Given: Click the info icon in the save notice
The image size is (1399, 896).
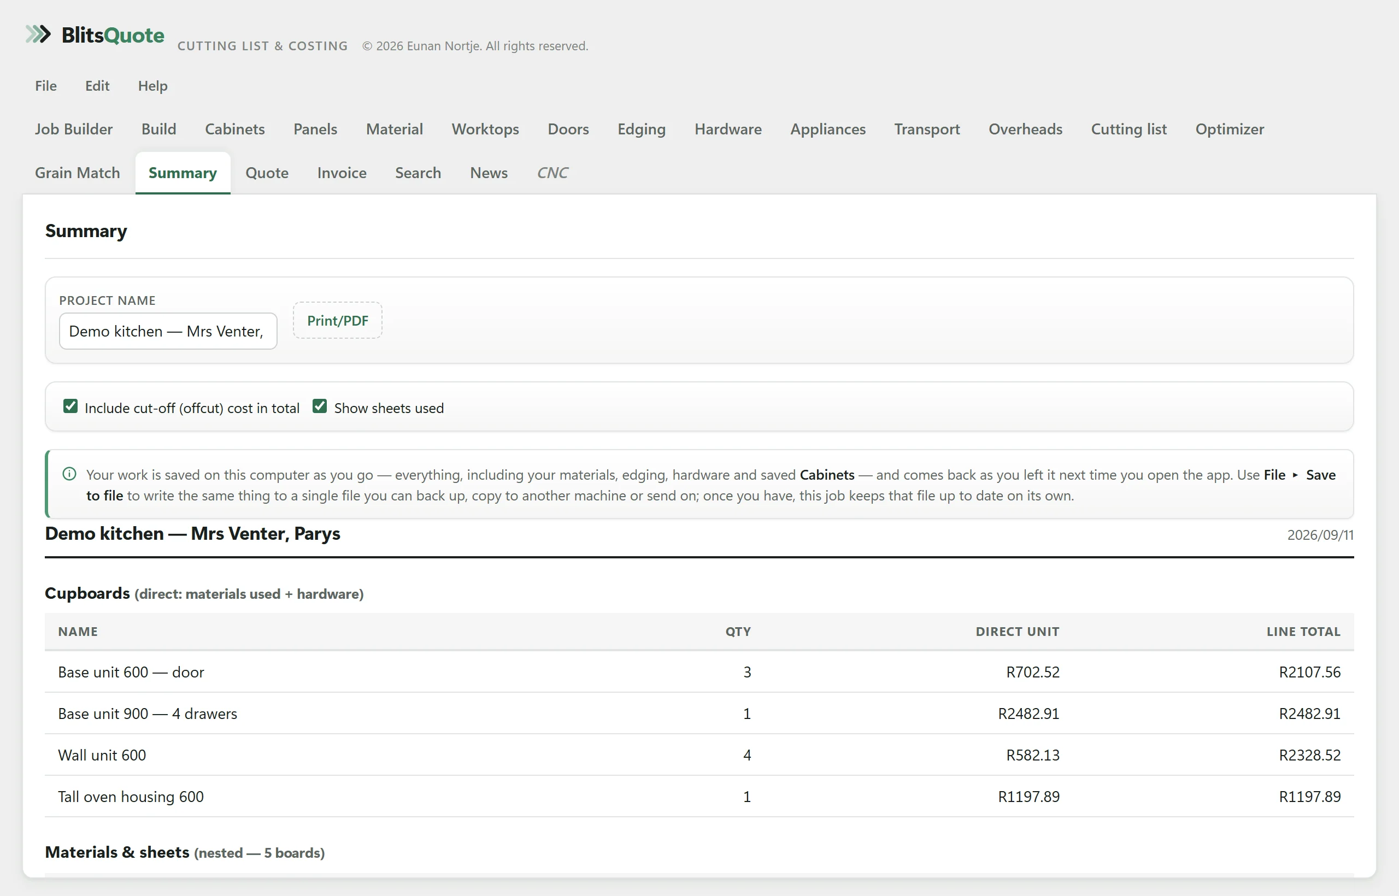Looking at the screenshot, I should (69, 474).
